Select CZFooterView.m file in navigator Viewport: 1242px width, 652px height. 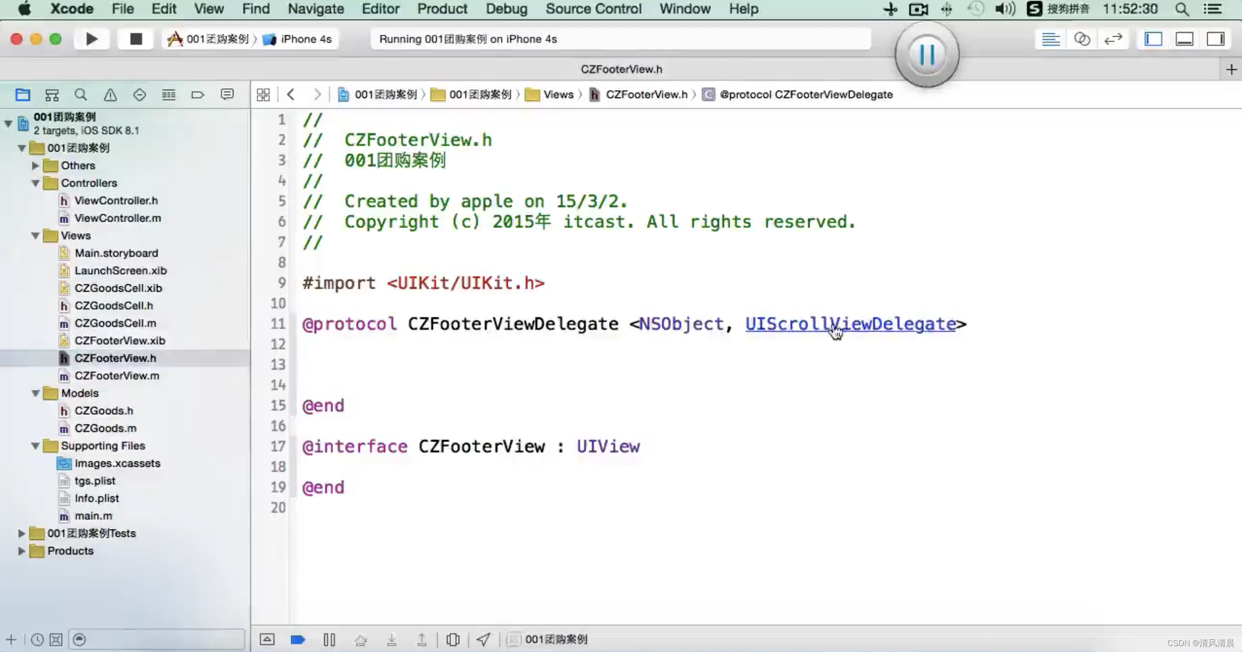pyautogui.click(x=117, y=376)
